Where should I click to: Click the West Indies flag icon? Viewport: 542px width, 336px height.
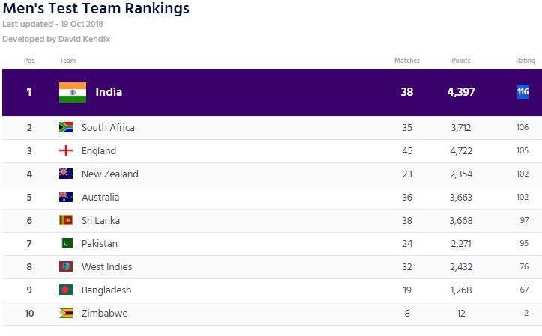66,266
